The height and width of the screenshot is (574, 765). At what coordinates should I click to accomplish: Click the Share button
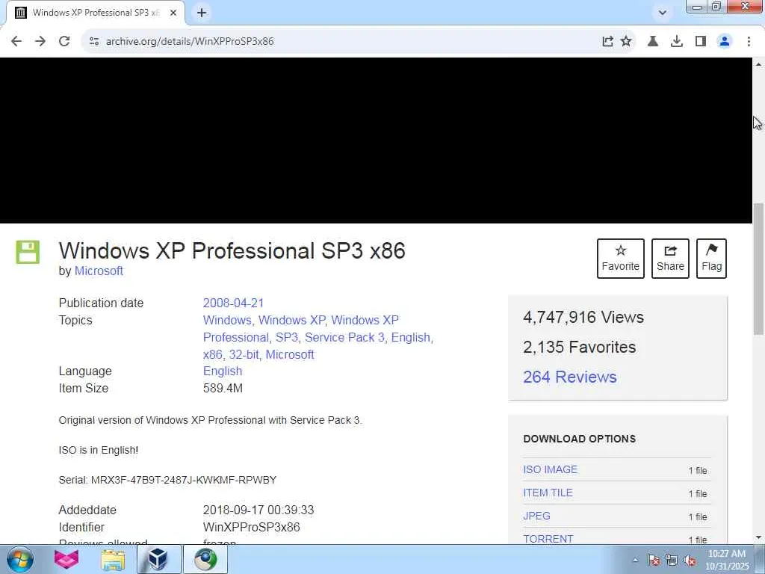[670, 259]
